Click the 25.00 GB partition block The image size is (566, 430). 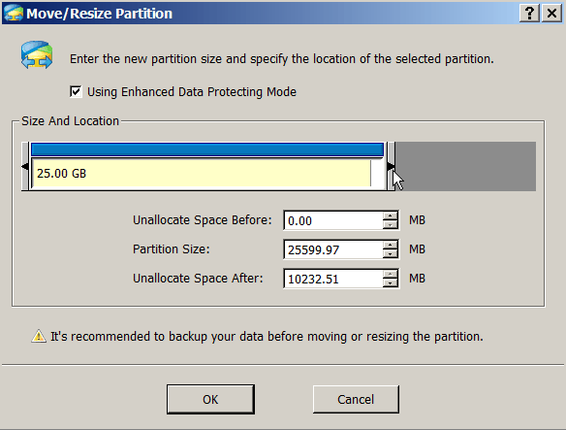coord(207,173)
